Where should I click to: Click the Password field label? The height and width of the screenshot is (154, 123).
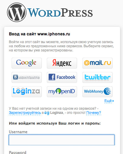[17, 152]
